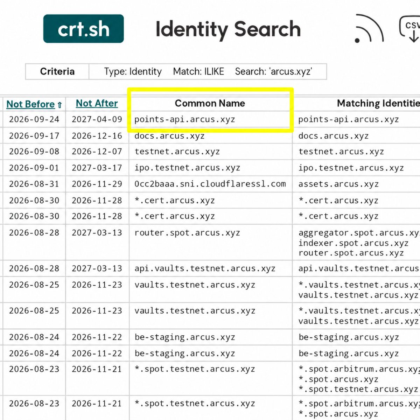Select the 2026-12-07 Not After date
The height and width of the screenshot is (420, 420).
pos(97,152)
